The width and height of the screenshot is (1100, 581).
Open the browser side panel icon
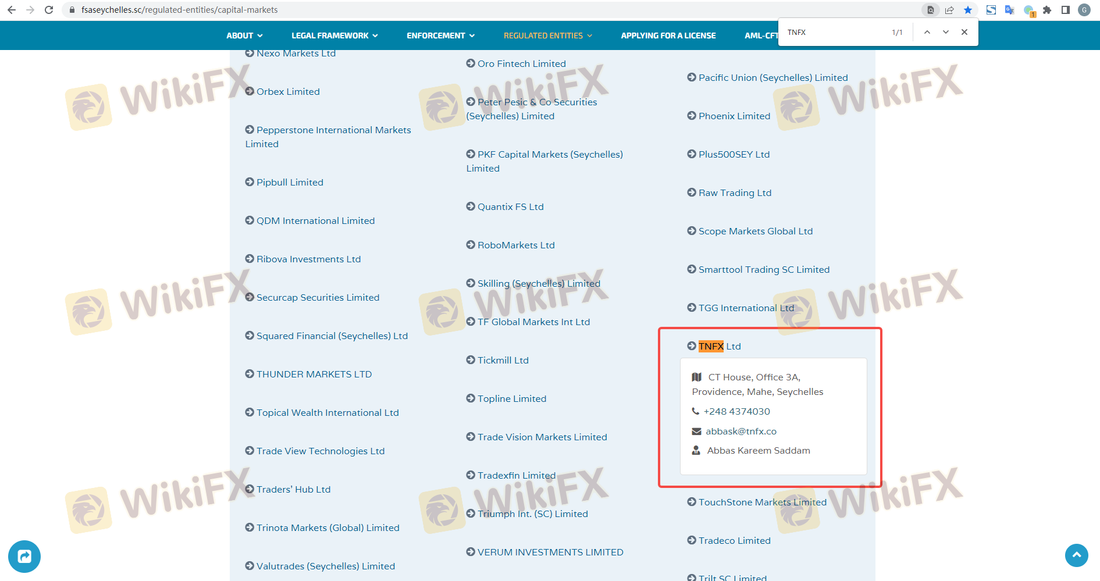[x=1066, y=10]
